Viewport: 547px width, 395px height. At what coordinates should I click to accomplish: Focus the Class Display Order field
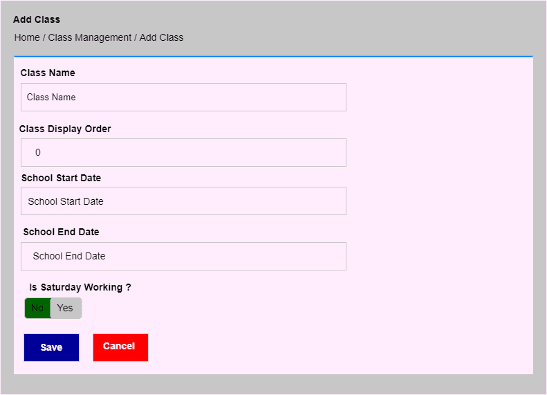183,152
